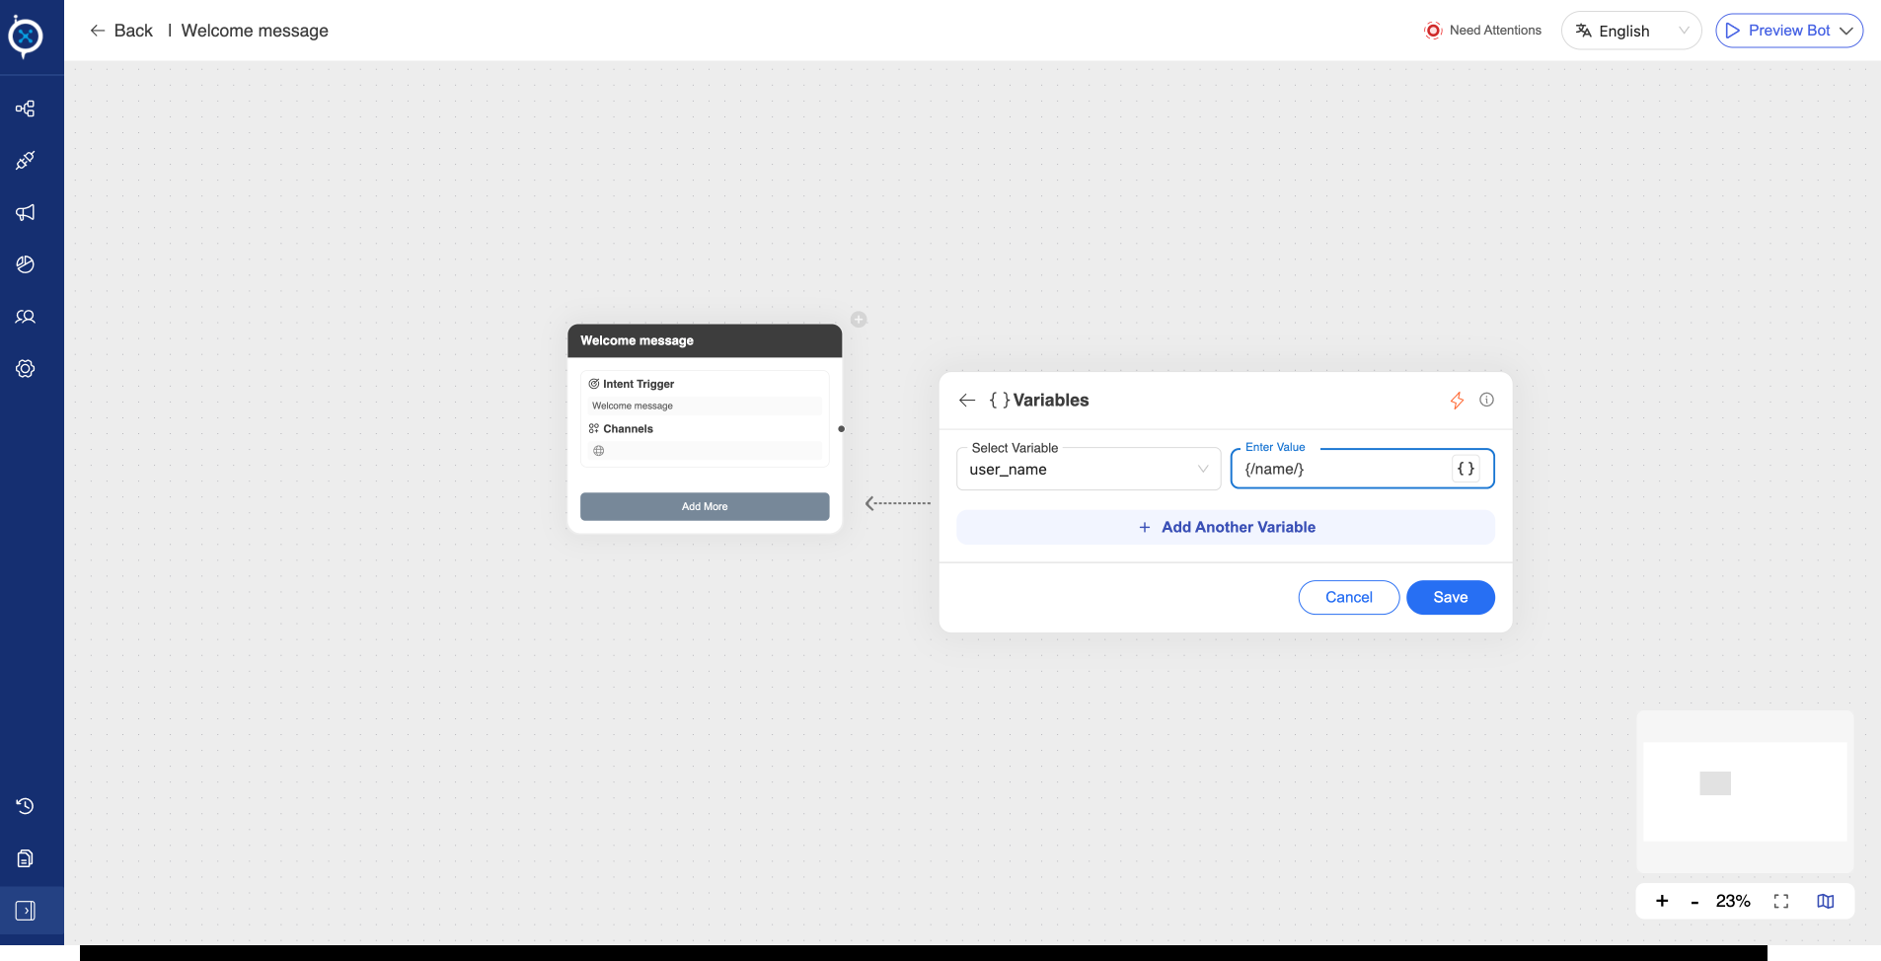
Task: Click the fit-to-screen icon
Action: [1781, 901]
